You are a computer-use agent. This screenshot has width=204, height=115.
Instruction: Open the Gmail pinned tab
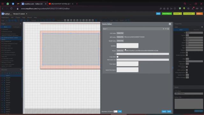click(x=18, y=4)
